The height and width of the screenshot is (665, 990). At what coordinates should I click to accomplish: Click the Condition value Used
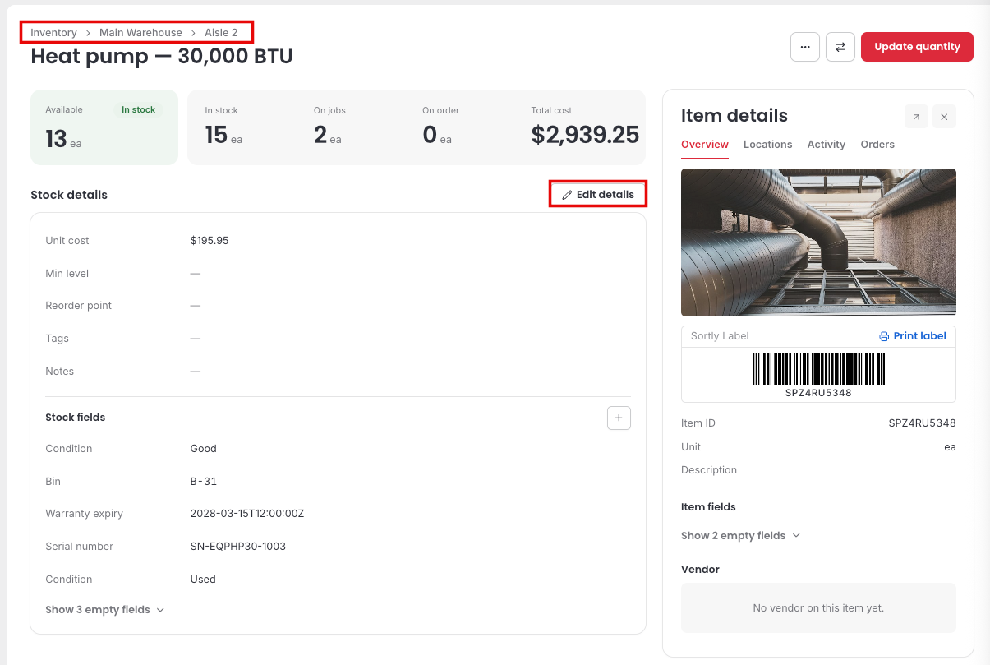point(203,580)
